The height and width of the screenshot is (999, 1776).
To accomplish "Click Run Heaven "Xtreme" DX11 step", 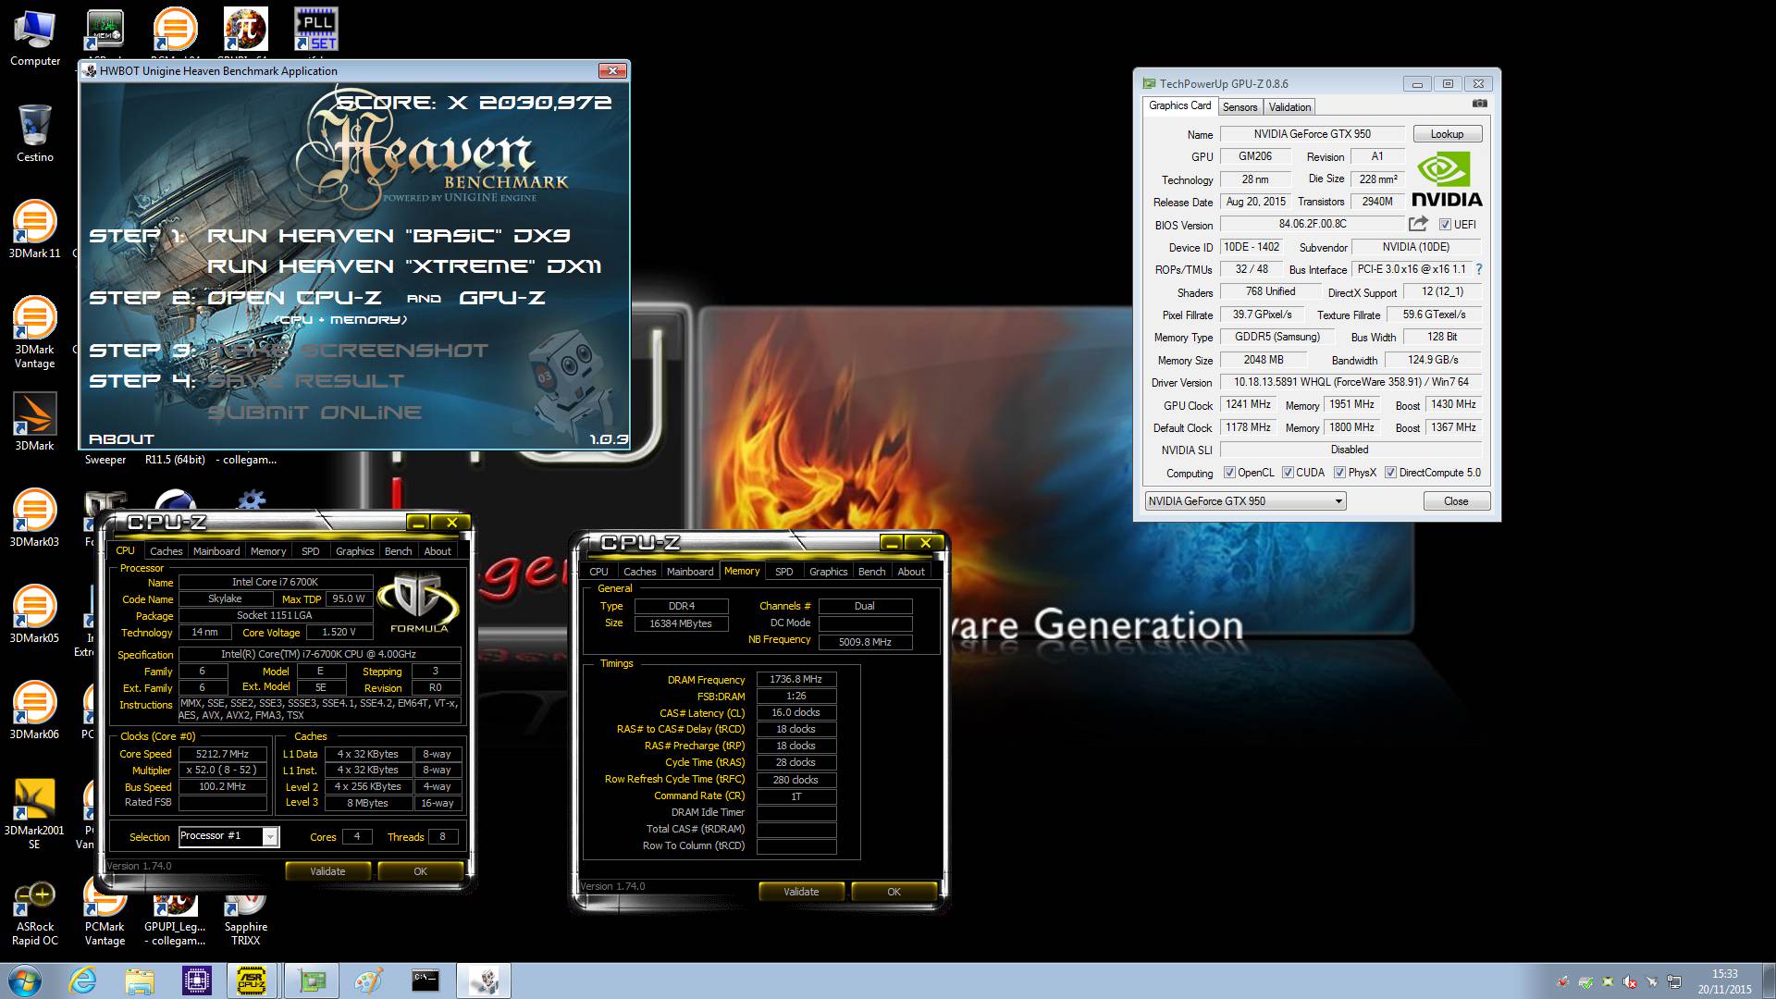I will pos(404,266).
